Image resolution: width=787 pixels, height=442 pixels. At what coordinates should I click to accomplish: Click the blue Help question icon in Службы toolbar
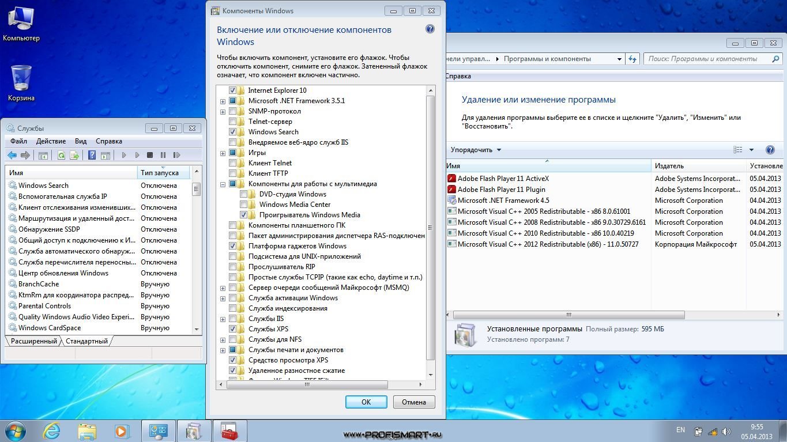(x=92, y=155)
